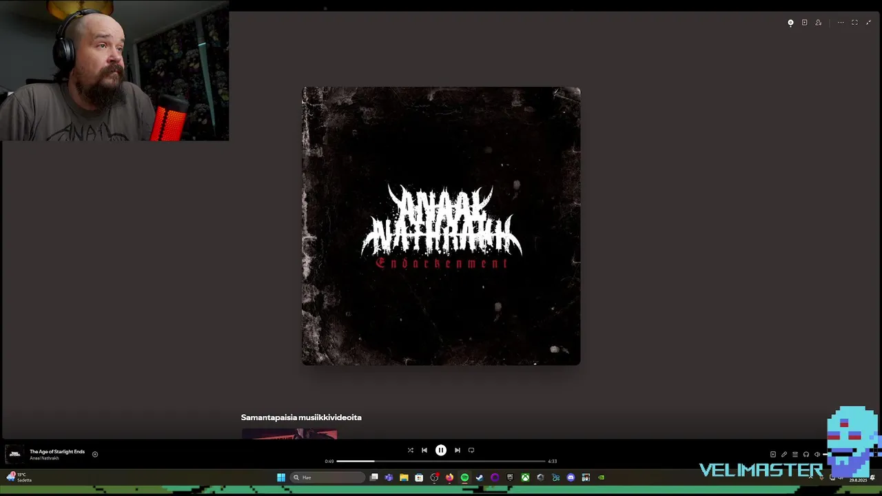
Task: Go back to previous track
Action: coord(424,451)
